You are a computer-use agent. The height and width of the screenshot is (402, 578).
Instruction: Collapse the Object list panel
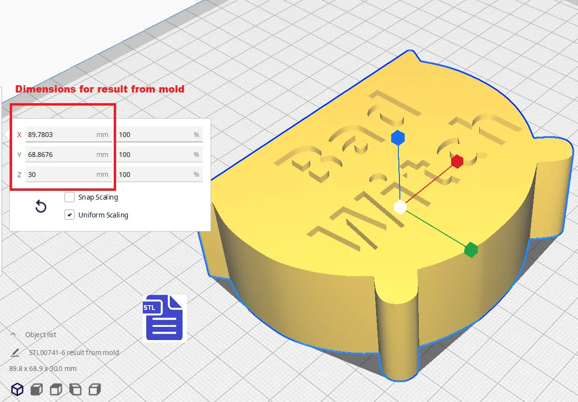click(13, 335)
